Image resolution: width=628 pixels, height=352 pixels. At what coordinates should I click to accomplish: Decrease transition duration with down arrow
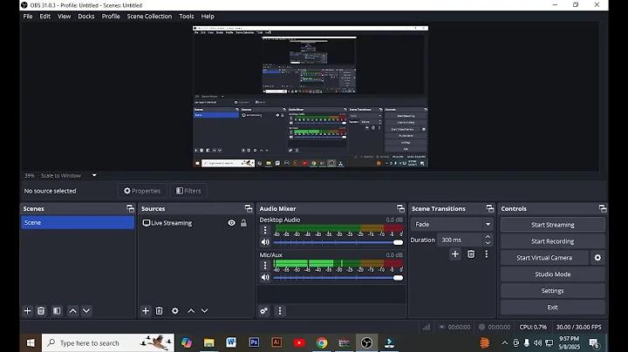tap(488, 242)
